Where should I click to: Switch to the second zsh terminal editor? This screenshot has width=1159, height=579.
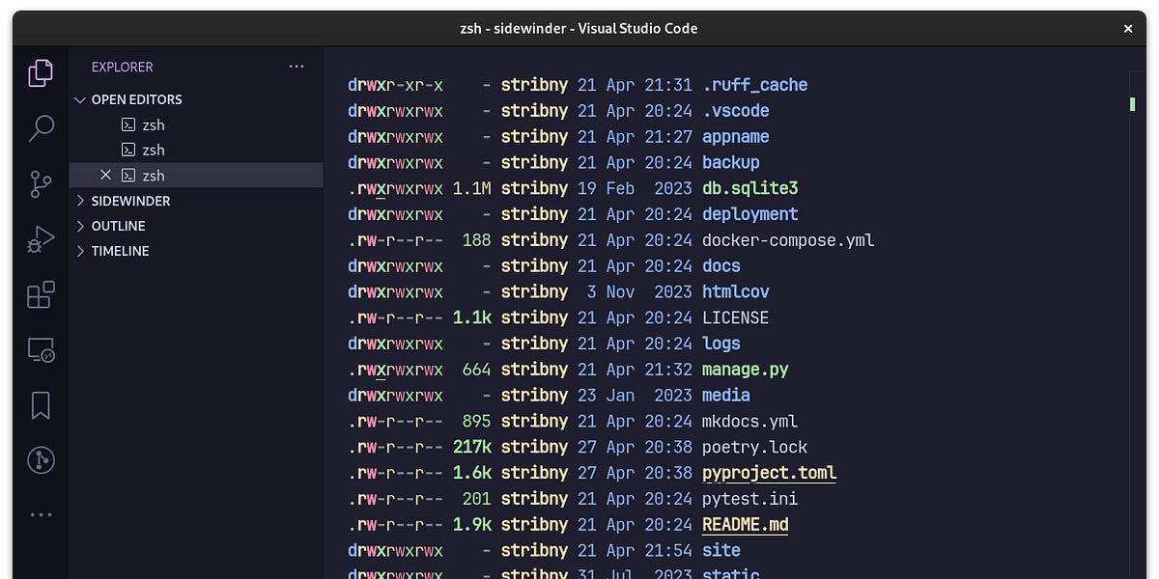[153, 150]
